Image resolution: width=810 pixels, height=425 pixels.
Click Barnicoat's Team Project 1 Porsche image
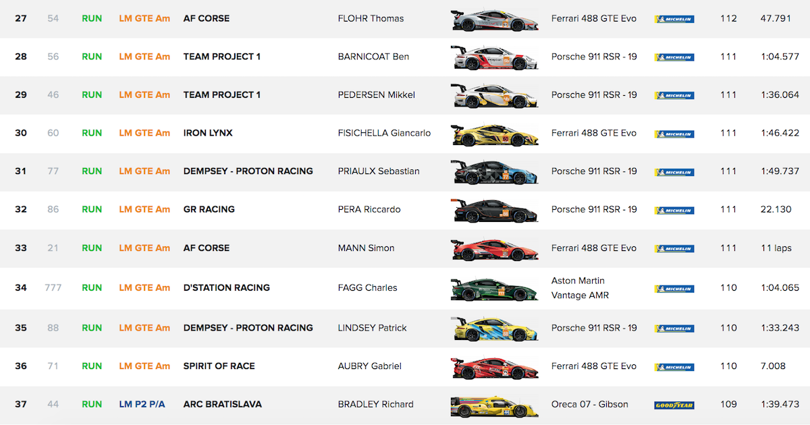point(495,57)
